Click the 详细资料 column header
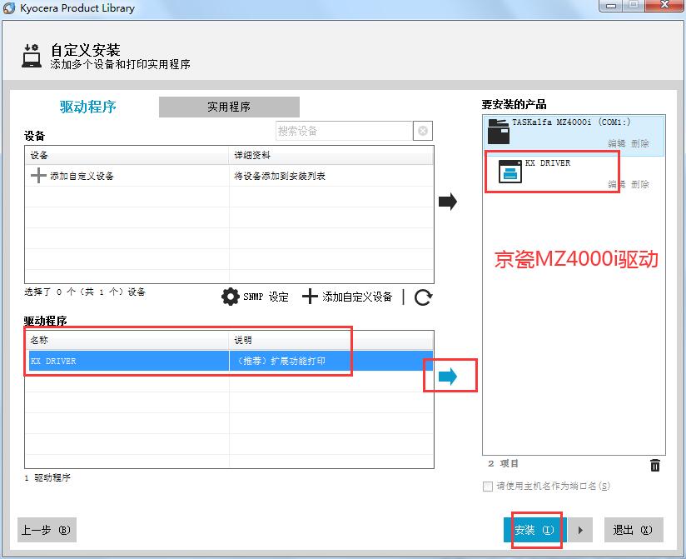The height and width of the screenshot is (559, 686). pos(331,156)
